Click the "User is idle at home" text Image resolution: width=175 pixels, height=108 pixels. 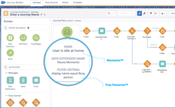pos(68,51)
